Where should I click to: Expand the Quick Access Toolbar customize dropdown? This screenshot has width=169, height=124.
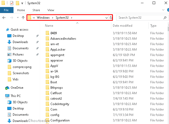pyautogui.click(x=23, y=3)
